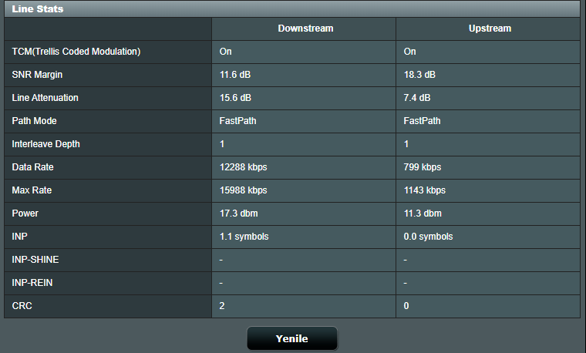Select the CRC row label
Image resolution: width=586 pixels, height=353 pixels.
pos(22,306)
